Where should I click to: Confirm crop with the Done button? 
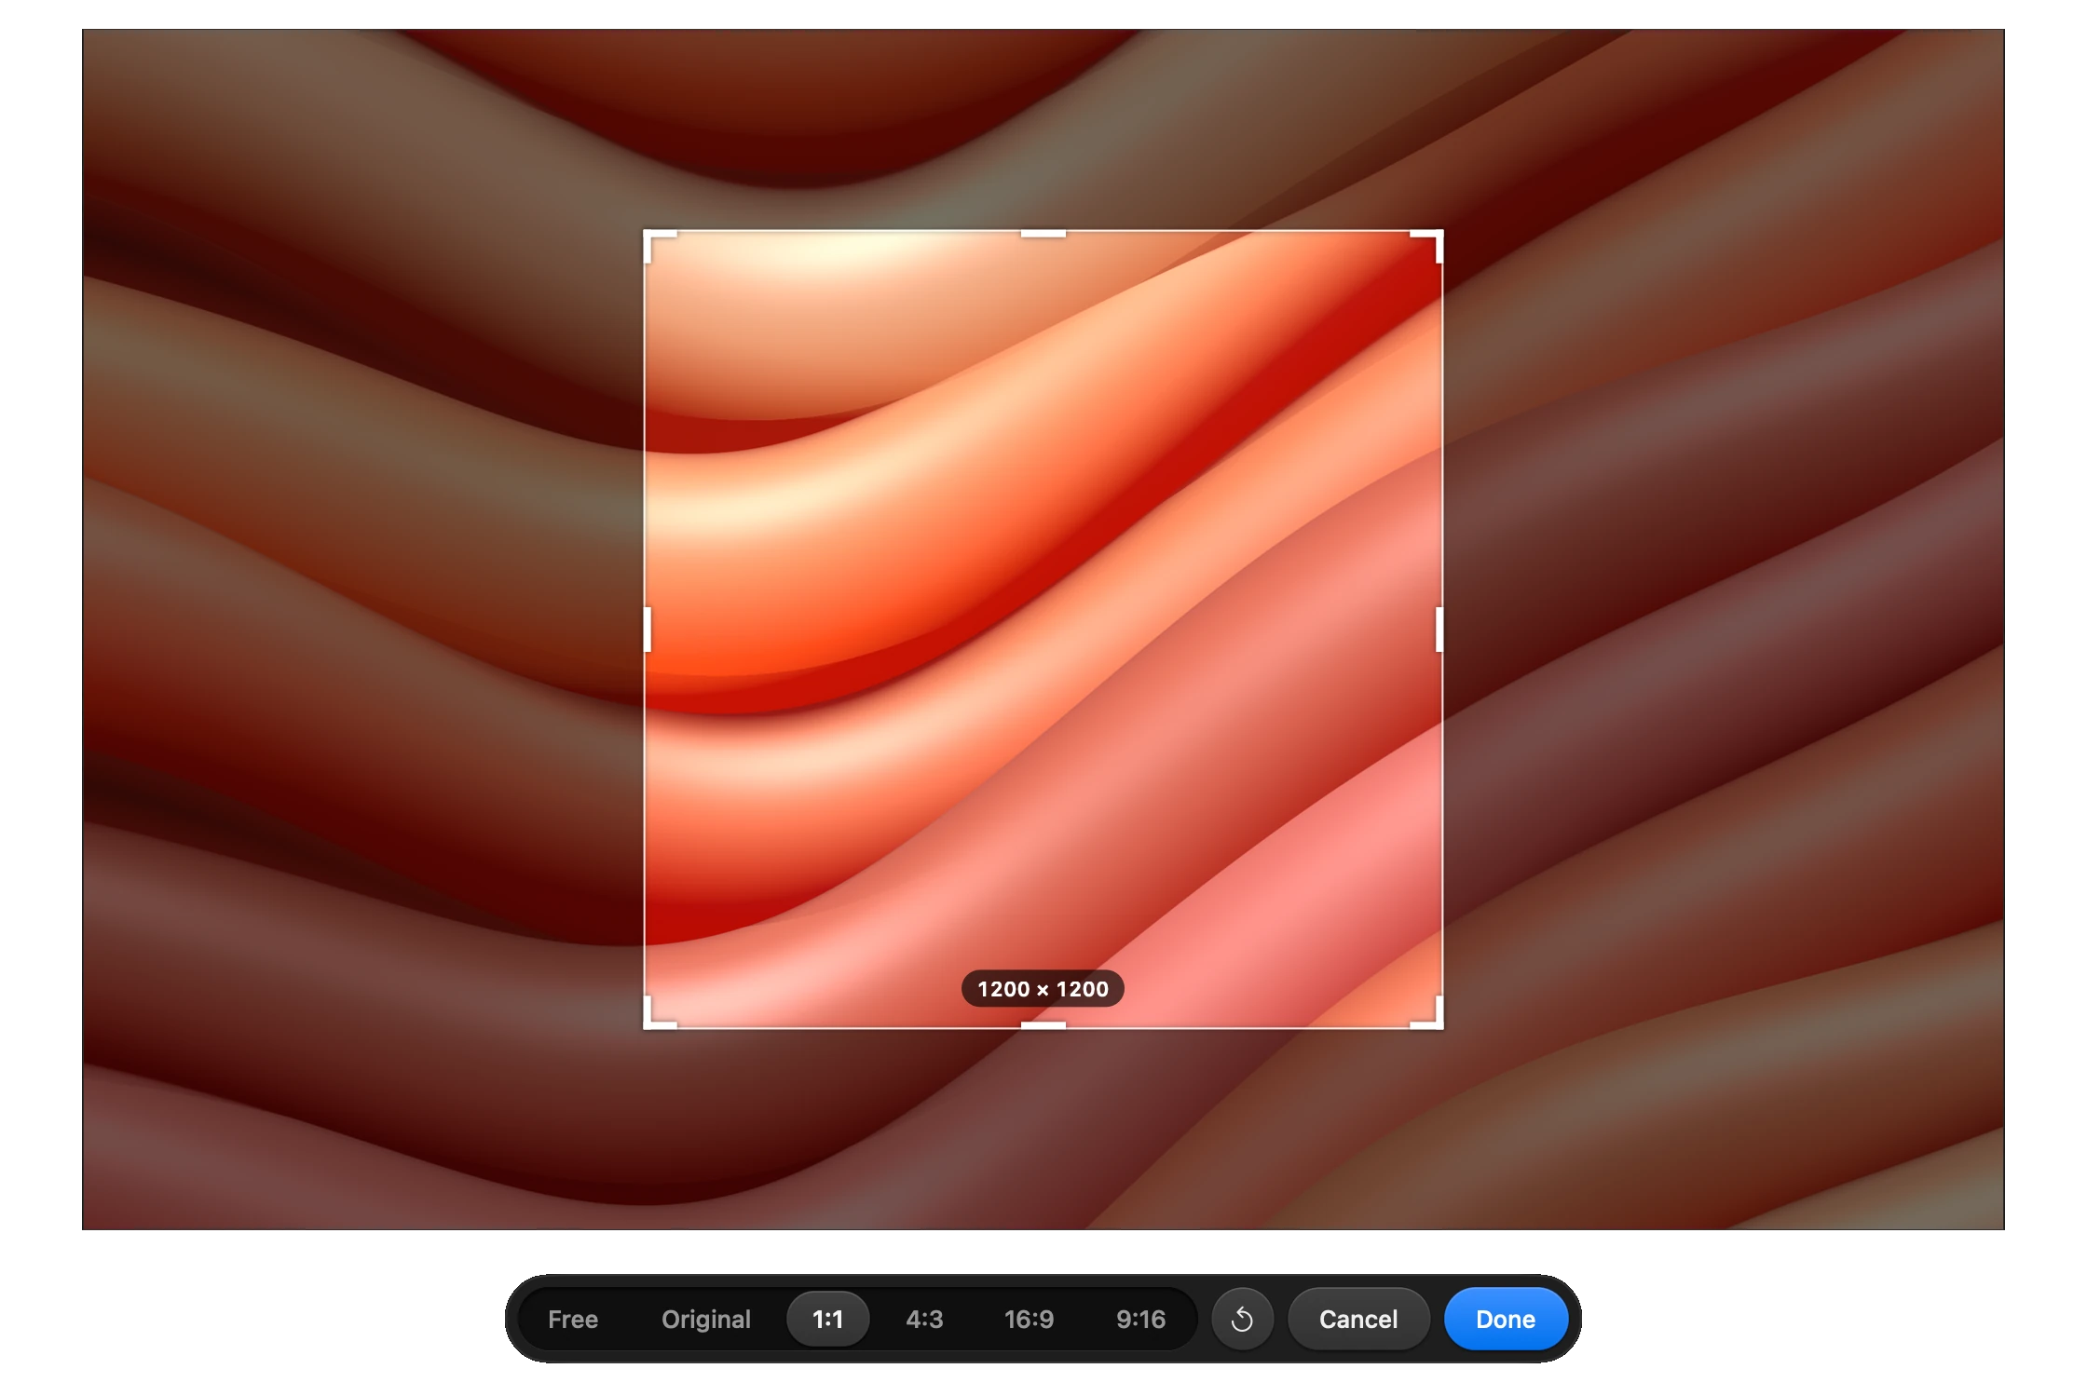pyautogui.click(x=1506, y=1319)
